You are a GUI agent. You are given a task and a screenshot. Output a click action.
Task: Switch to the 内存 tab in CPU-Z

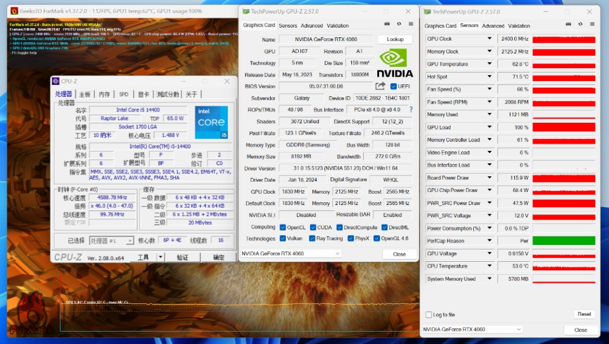point(104,94)
